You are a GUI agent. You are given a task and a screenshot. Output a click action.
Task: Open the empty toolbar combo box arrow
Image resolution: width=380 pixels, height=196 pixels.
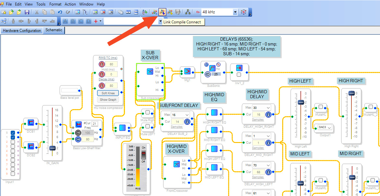(160, 21)
